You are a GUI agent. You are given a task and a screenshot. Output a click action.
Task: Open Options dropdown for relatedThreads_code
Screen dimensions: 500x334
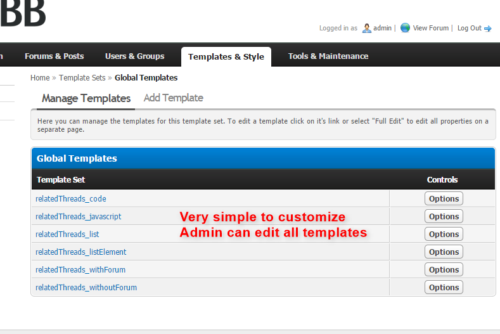click(444, 198)
